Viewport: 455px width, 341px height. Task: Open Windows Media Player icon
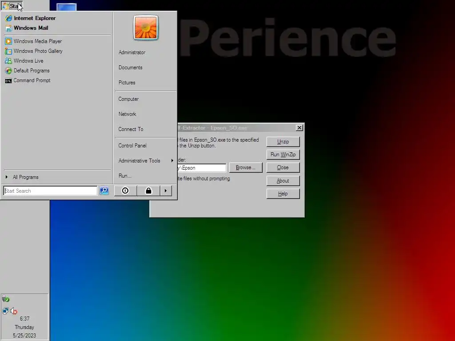(8, 41)
